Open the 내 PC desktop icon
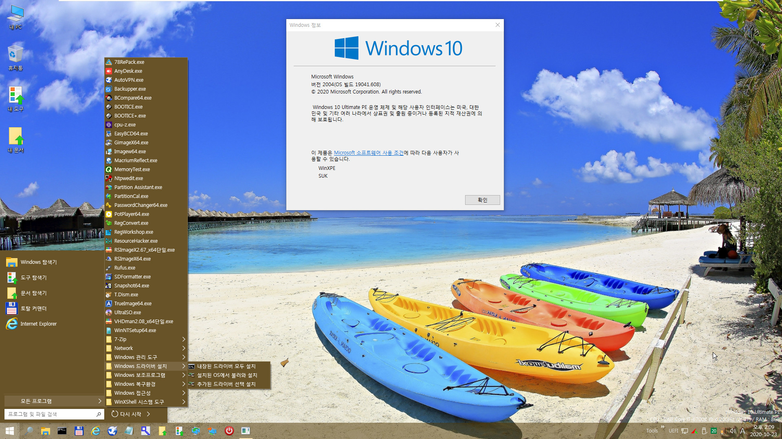Viewport: 782px width, 439px height. tap(15, 17)
